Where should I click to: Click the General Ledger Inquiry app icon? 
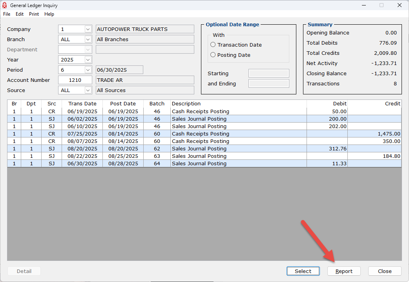pyautogui.click(x=5, y=5)
